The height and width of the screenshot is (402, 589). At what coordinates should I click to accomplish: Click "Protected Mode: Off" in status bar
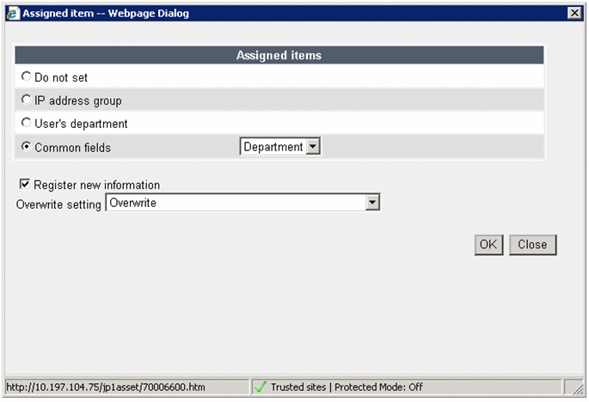(378, 387)
